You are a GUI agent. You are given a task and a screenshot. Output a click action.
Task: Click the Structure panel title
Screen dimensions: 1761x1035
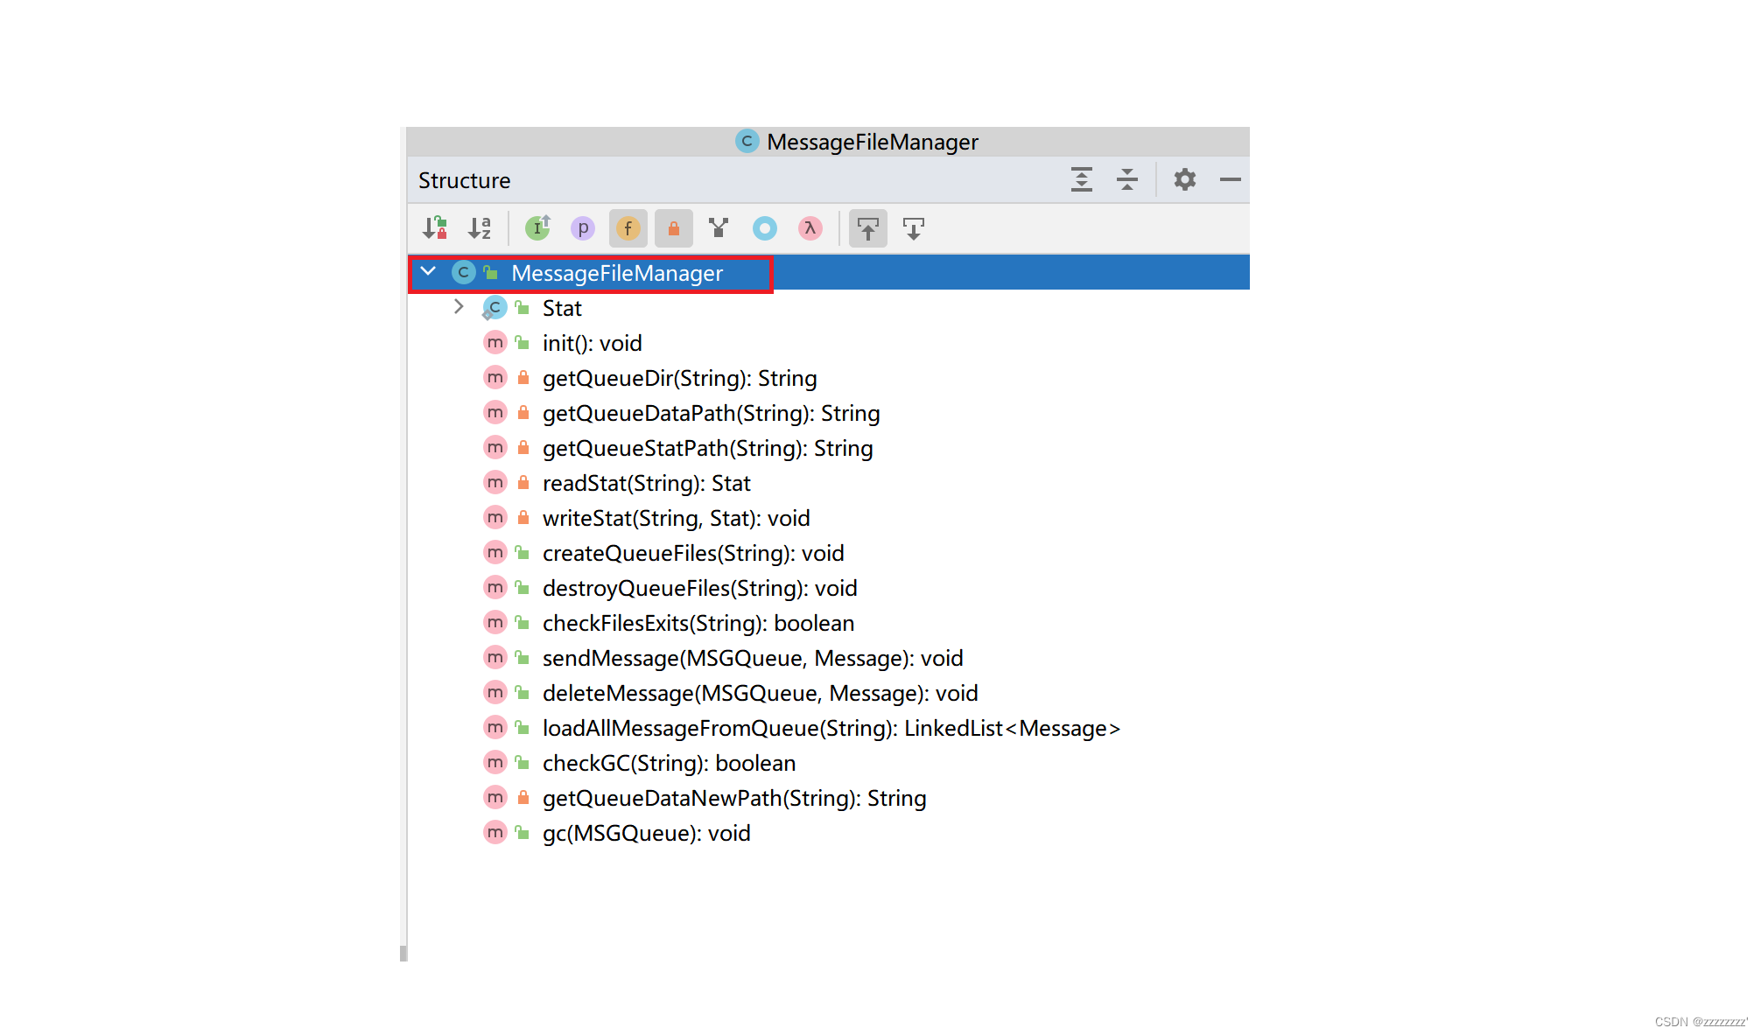pyautogui.click(x=464, y=180)
